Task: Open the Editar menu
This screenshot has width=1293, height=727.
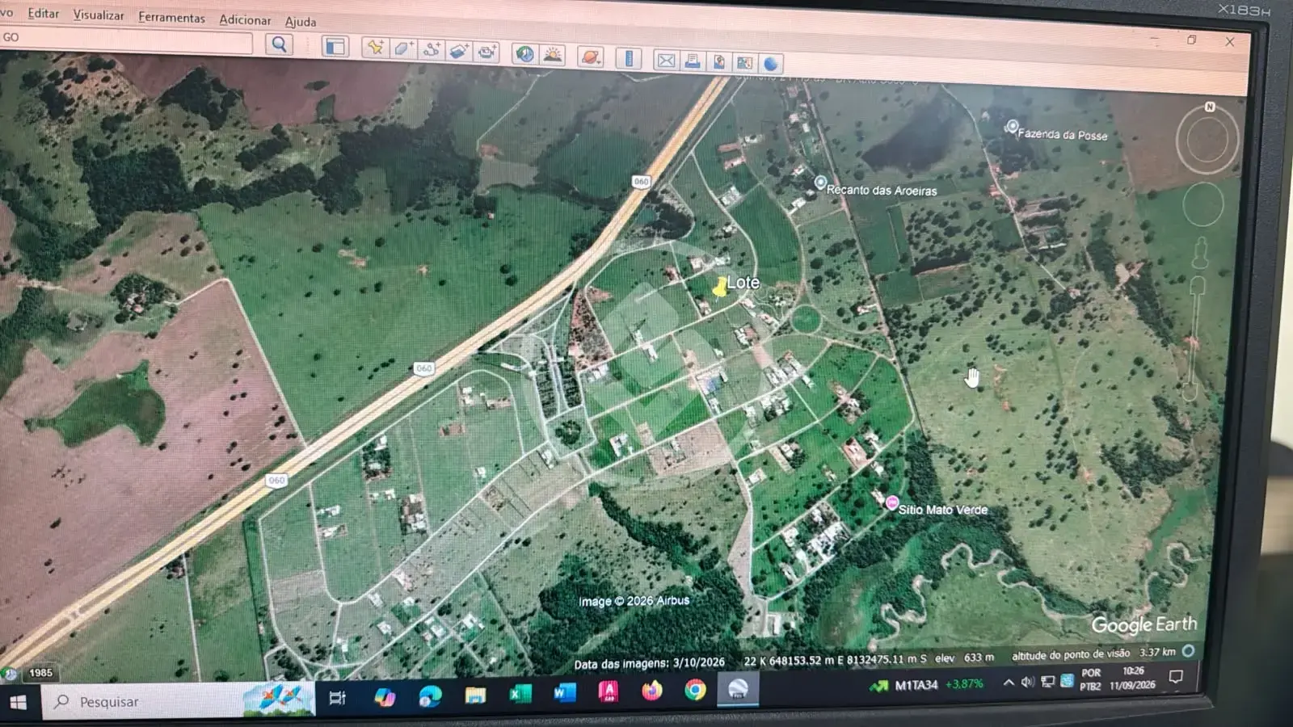Action: (x=43, y=13)
